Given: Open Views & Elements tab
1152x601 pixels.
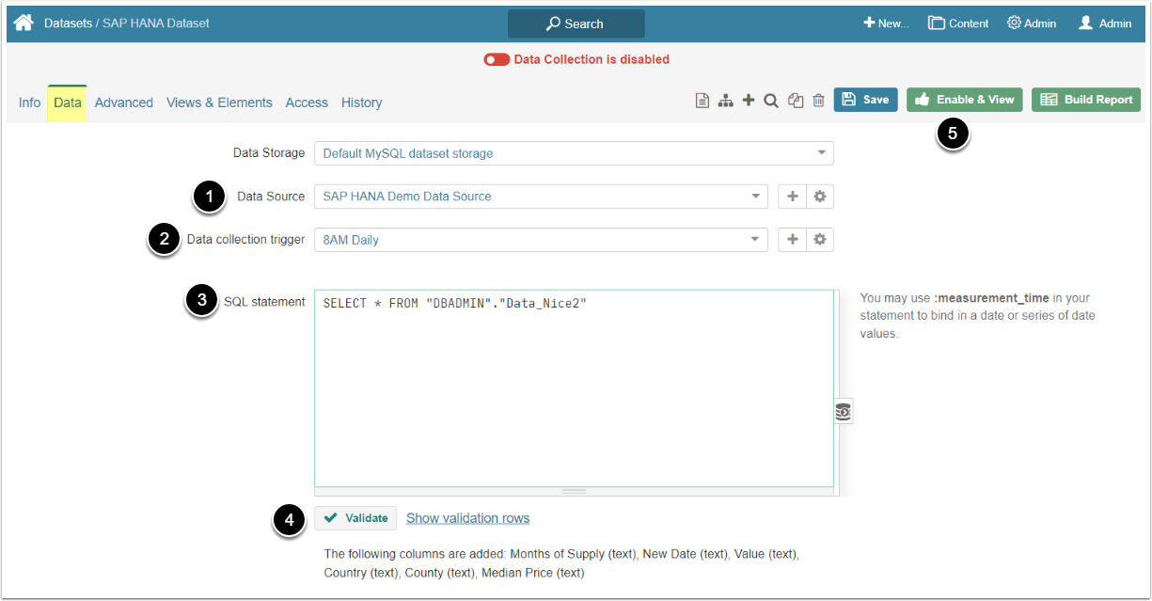Looking at the screenshot, I should [x=219, y=103].
